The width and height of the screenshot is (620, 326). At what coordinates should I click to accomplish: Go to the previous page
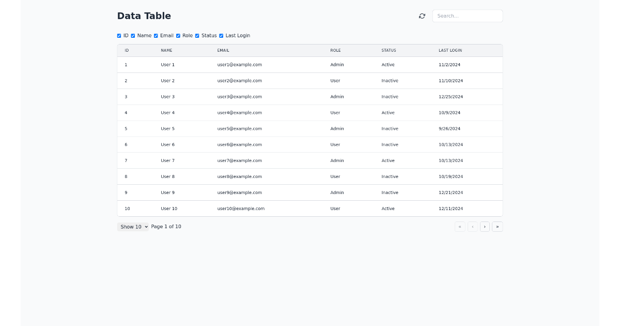click(472, 226)
